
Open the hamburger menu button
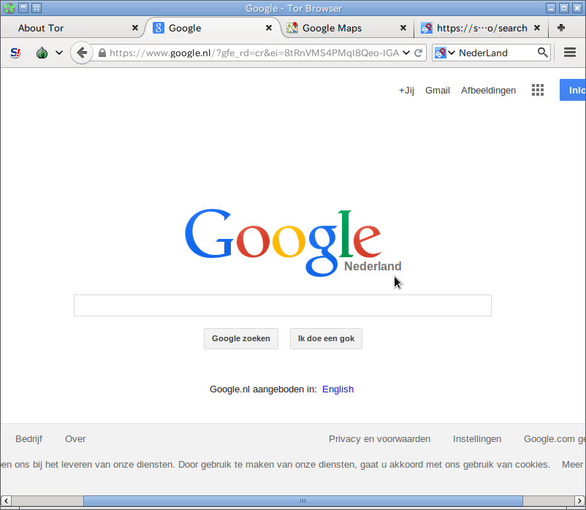coord(569,53)
